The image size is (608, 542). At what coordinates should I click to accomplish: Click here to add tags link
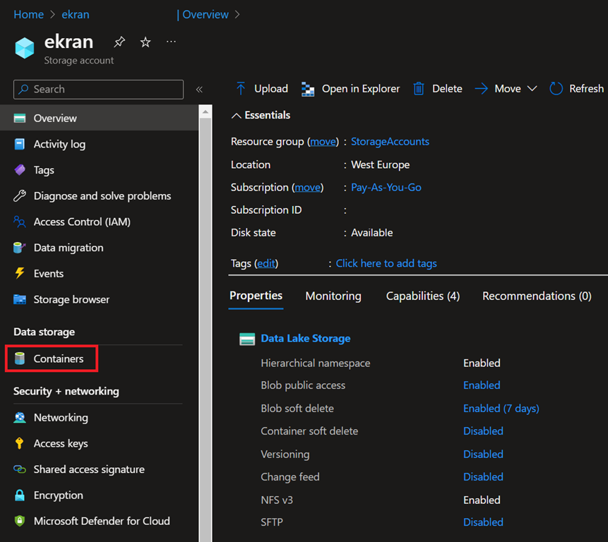tap(386, 263)
